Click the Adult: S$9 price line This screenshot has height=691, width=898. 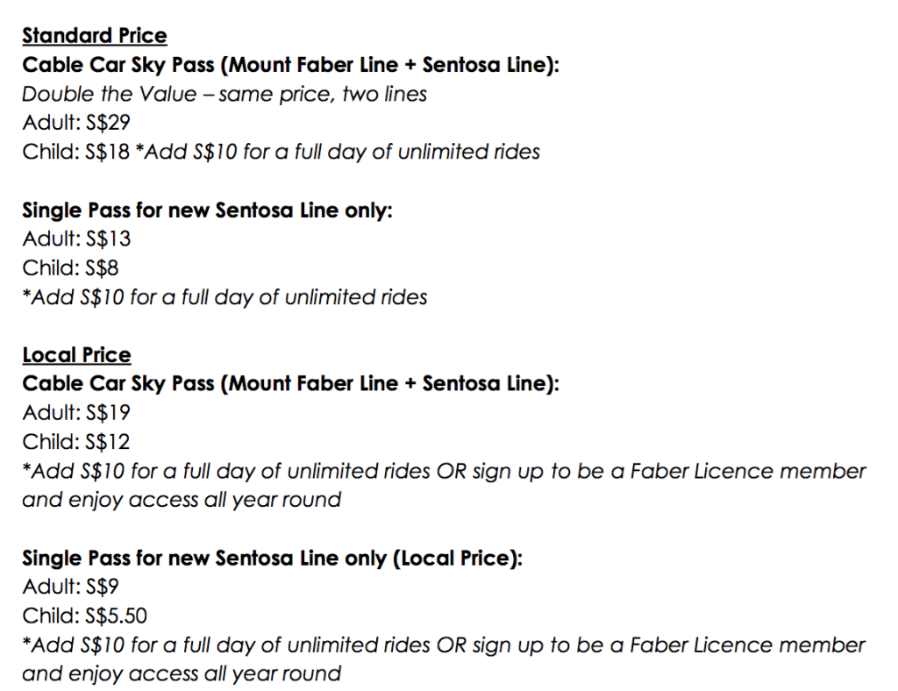coord(70,587)
